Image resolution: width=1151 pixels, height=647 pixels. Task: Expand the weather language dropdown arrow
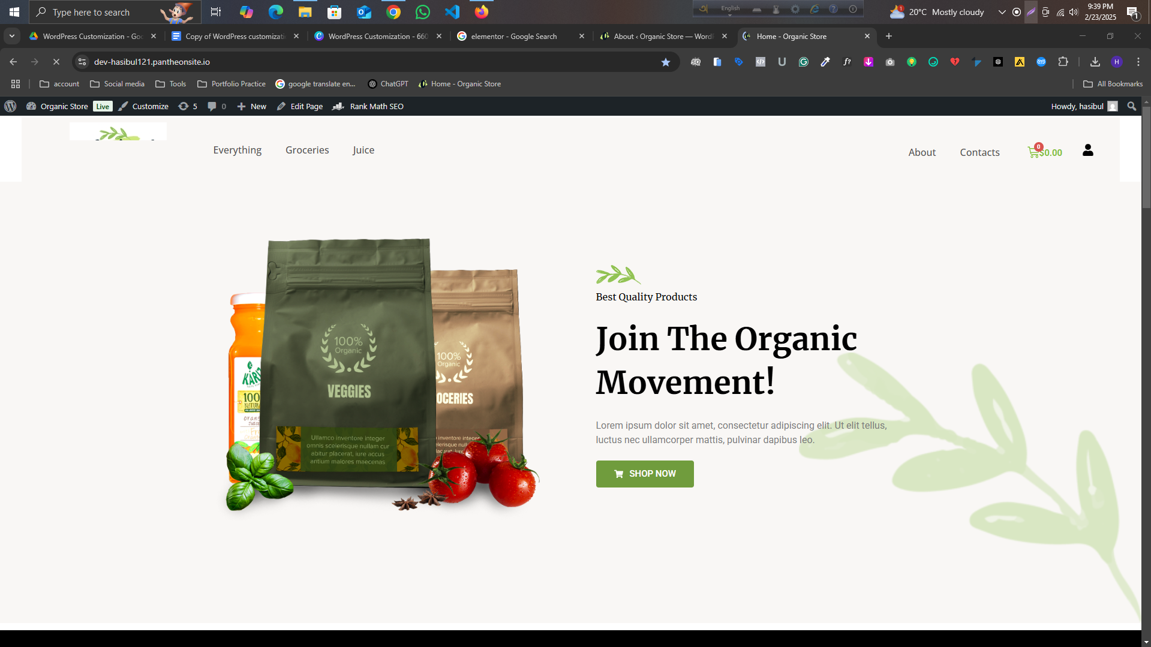(1002, 12)
